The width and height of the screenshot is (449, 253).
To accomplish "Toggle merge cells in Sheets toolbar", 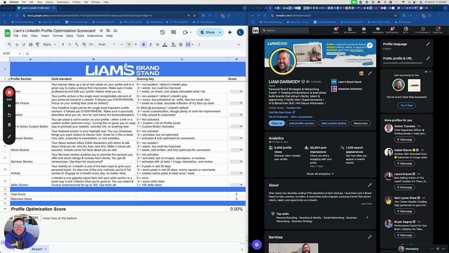I will [188, 45].
